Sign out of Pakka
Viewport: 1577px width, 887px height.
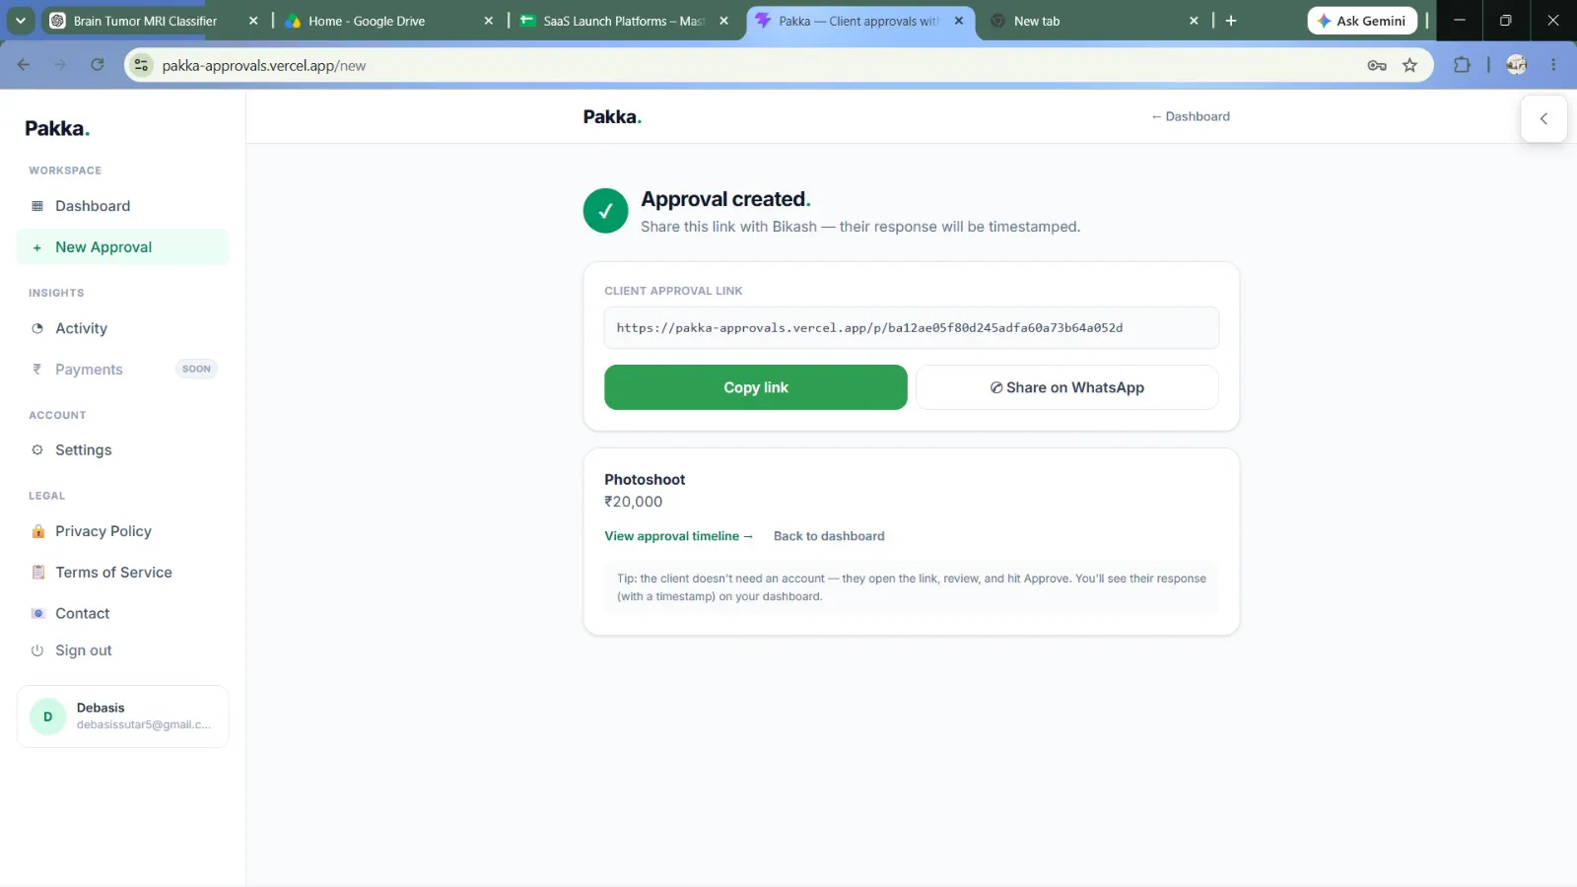click(x=122, y=650)
